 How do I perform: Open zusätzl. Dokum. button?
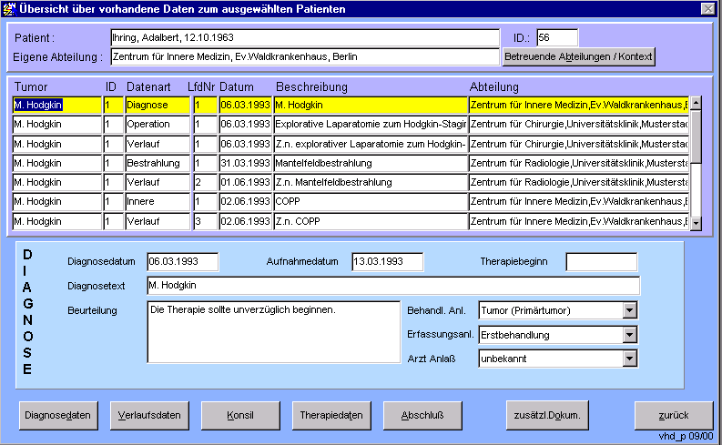548,415
